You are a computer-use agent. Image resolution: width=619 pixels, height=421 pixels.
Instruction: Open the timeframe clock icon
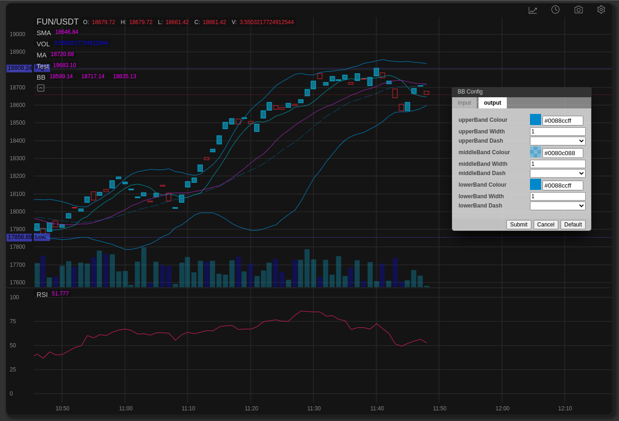[555, 9]
